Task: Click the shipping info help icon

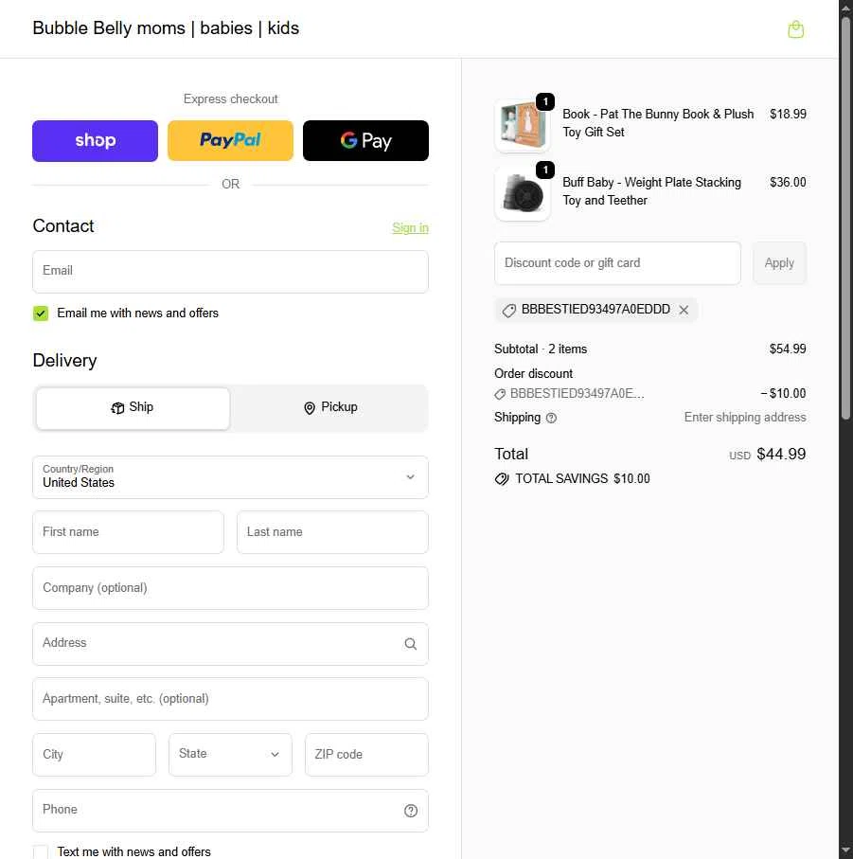Action: click(551, 418)
